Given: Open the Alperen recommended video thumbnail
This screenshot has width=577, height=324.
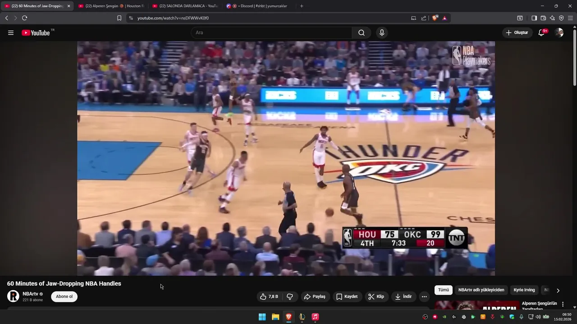Looking at the screenshot, I should click(477, 305).
